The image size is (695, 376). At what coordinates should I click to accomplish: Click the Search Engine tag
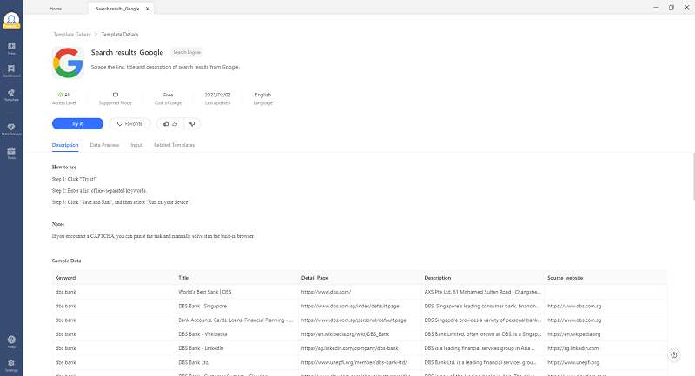point(187,52)
